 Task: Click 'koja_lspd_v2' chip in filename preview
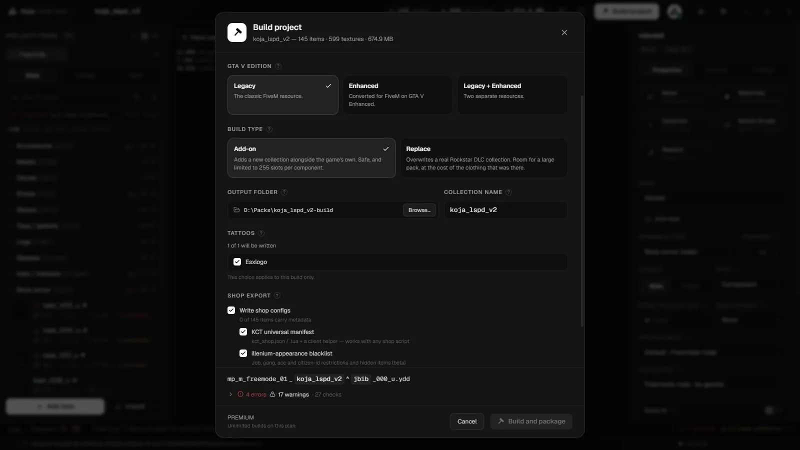(319, 379)
